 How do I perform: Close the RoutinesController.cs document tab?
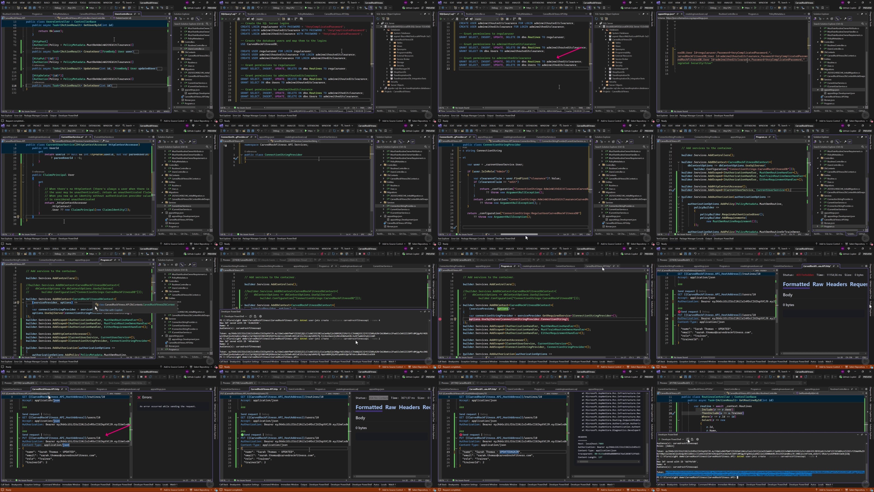click(x=856, y=389)
